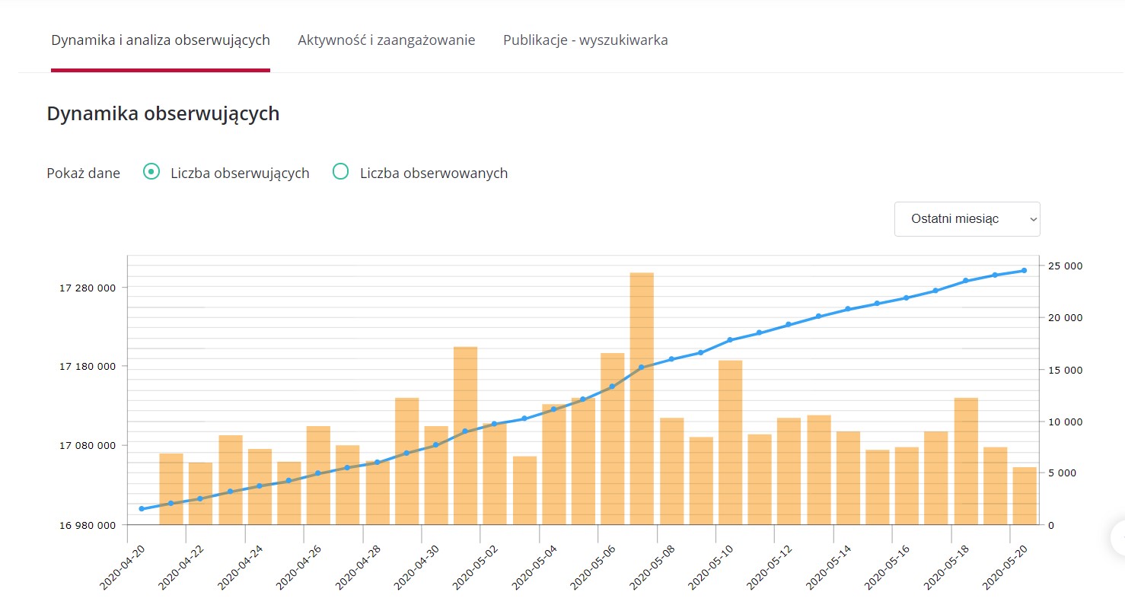This screenshot has width=1125, height=611.
Task: Expand the Ostatni miesiąc period dropdown
Action: (967, 219)
